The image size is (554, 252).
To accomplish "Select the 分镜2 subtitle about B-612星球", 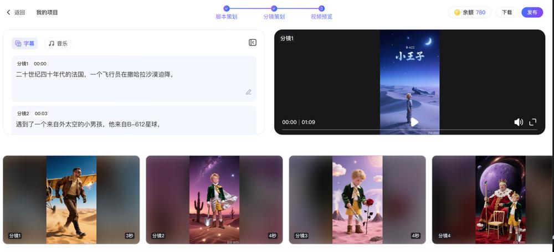I will coord(88,125).
